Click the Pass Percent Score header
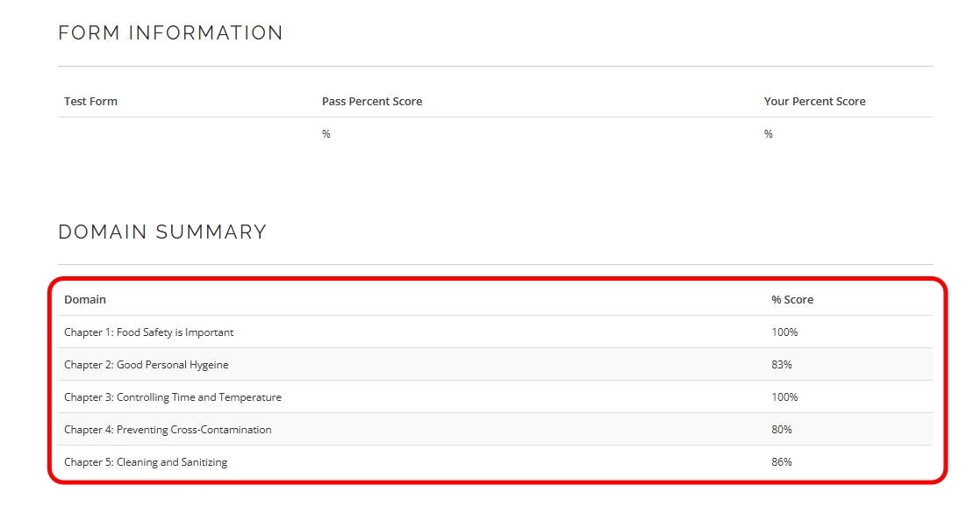 [x=372, y=102]
